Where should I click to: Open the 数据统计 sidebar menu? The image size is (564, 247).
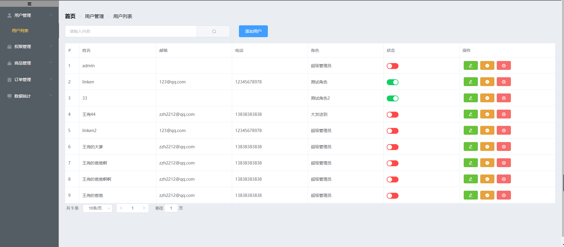(x=29, y=96)
